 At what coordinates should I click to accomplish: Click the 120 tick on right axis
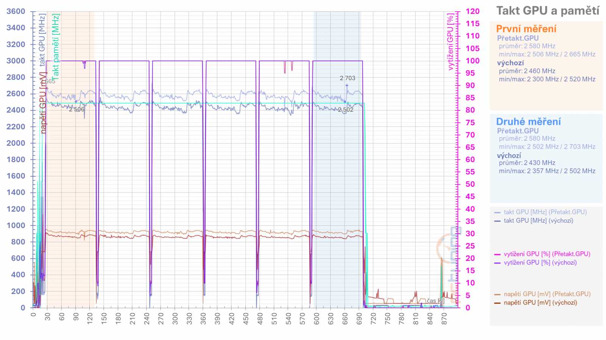click(472, 11)
